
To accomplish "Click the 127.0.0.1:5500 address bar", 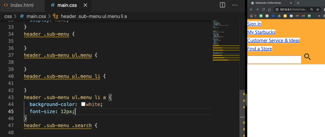I will pyautogui.click(x=293, y=9).
